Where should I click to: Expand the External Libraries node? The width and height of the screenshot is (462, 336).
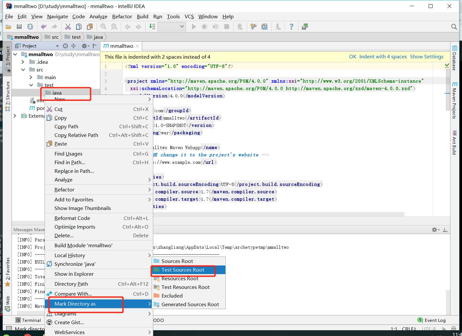pyautogui.click(x=15, y=116)
